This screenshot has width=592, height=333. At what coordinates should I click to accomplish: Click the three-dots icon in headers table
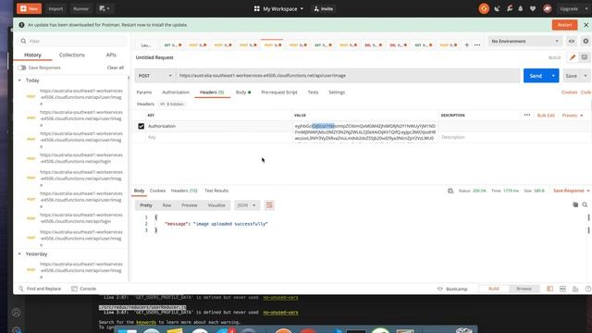tap(527, 115)
